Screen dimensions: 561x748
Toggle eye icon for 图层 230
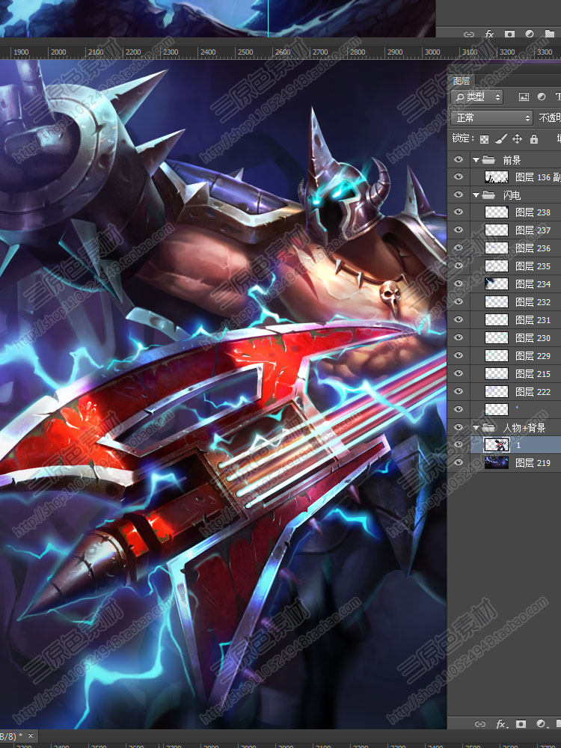click(x=459, y=337)
